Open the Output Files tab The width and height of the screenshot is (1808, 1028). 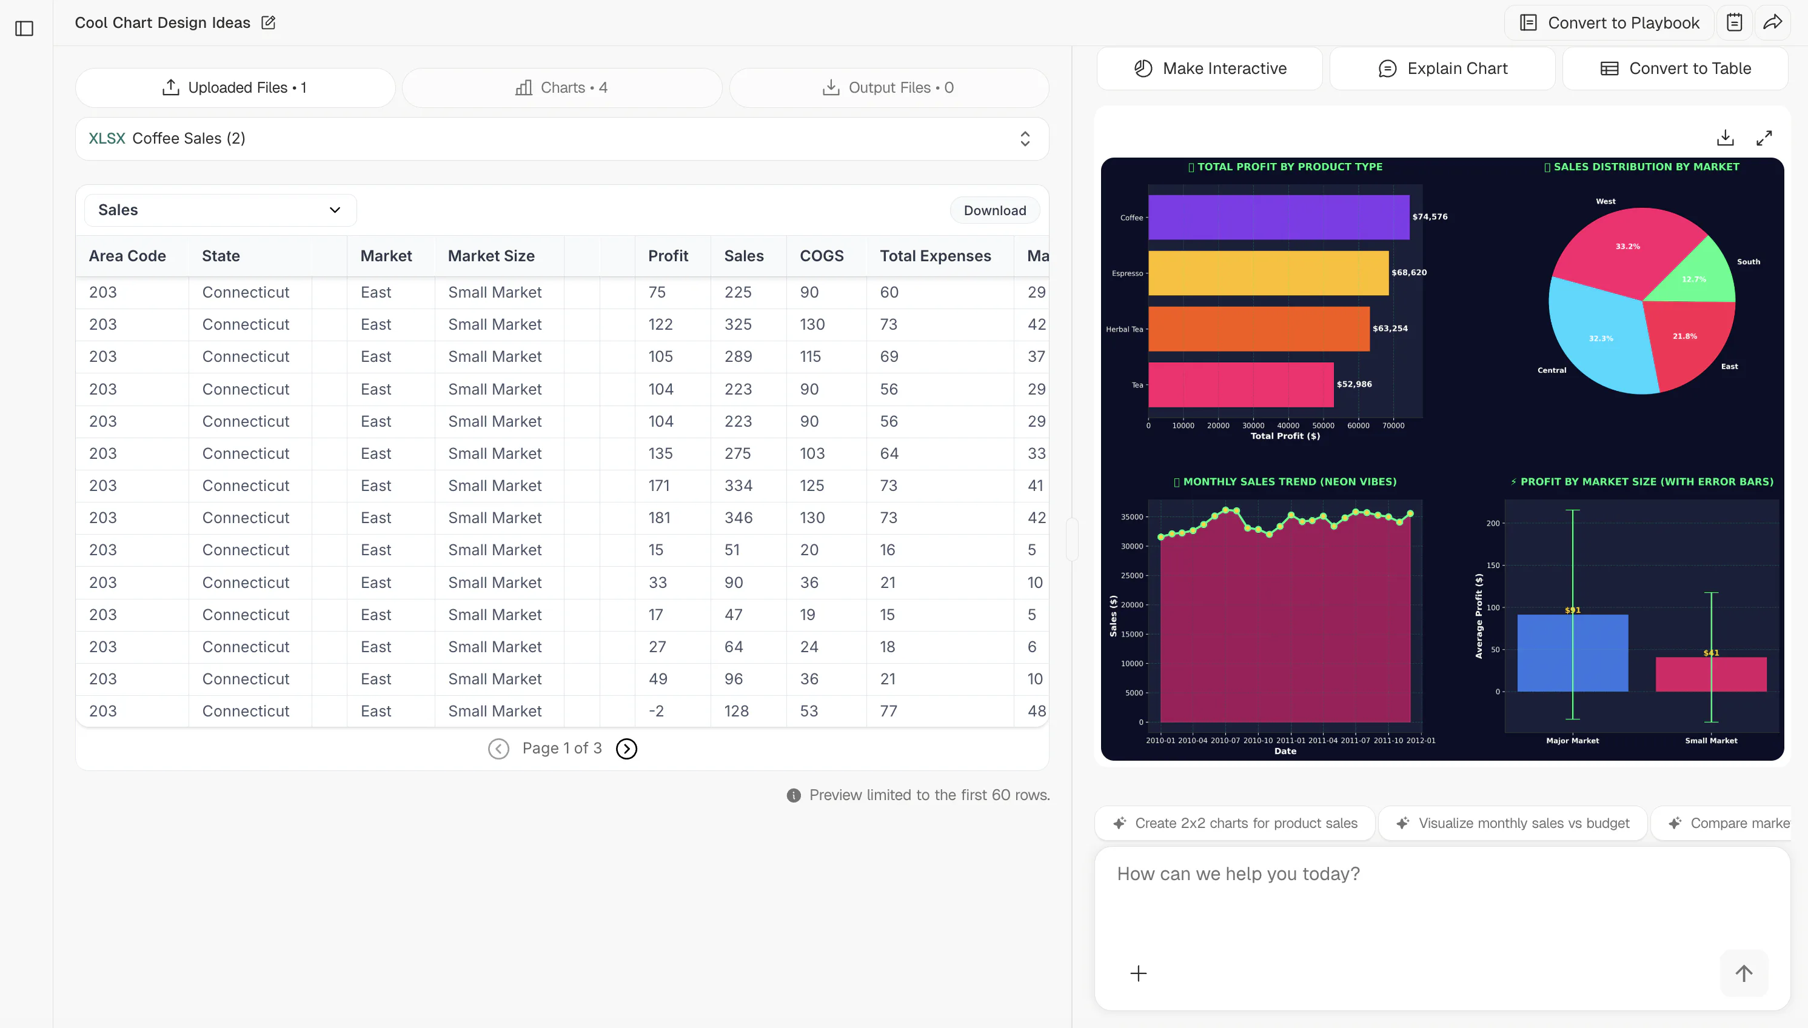coord(889,87)
